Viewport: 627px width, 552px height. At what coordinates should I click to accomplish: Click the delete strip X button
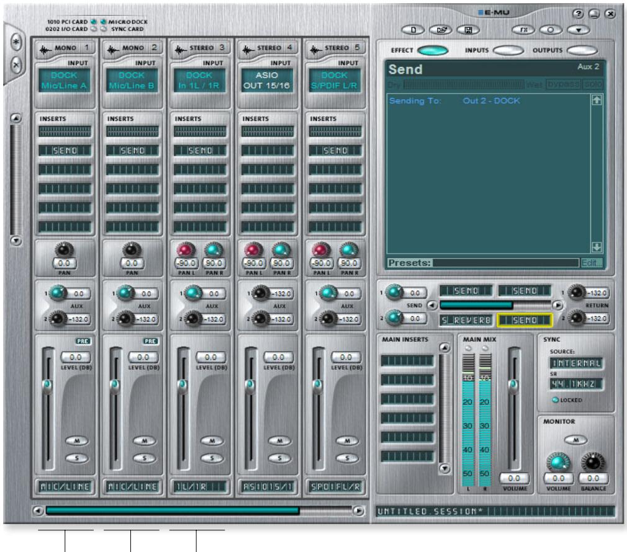[x=16, y=65]
